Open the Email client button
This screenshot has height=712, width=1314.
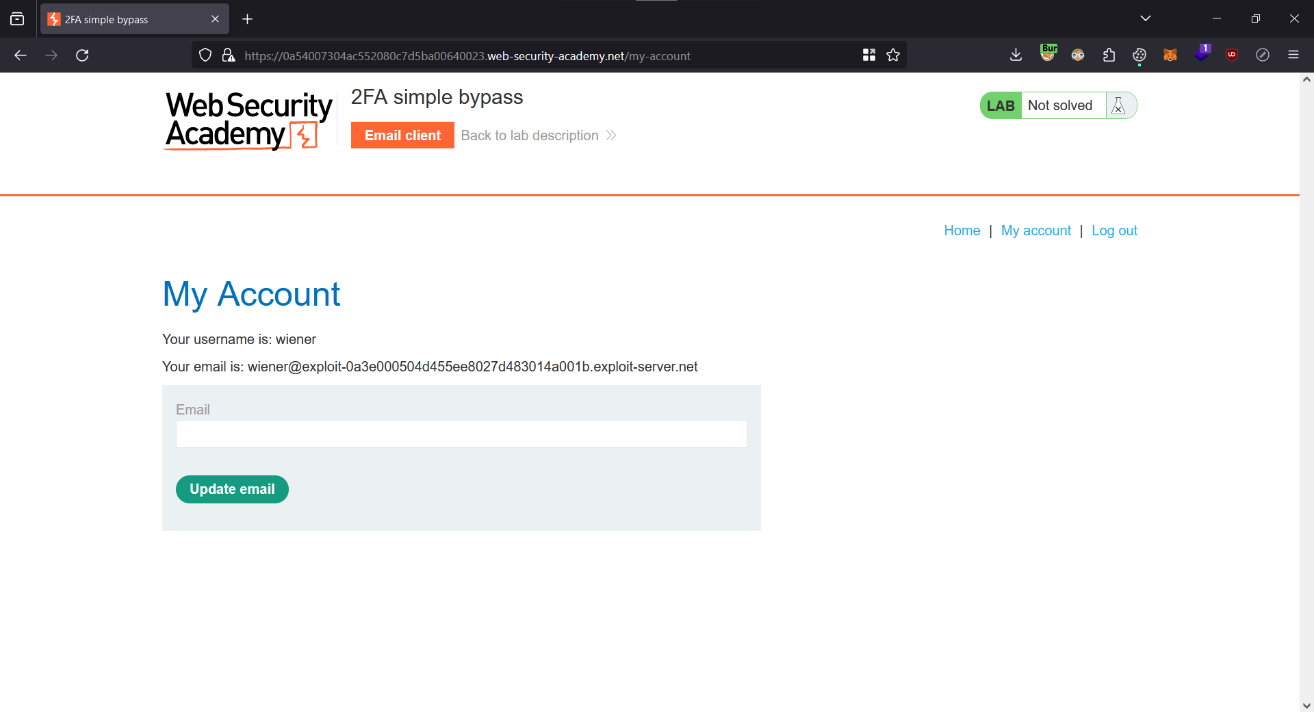tap(402, 135)
